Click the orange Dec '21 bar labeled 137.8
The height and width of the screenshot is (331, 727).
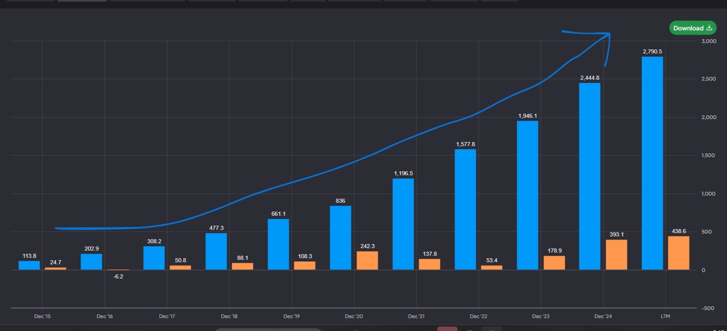429,264
